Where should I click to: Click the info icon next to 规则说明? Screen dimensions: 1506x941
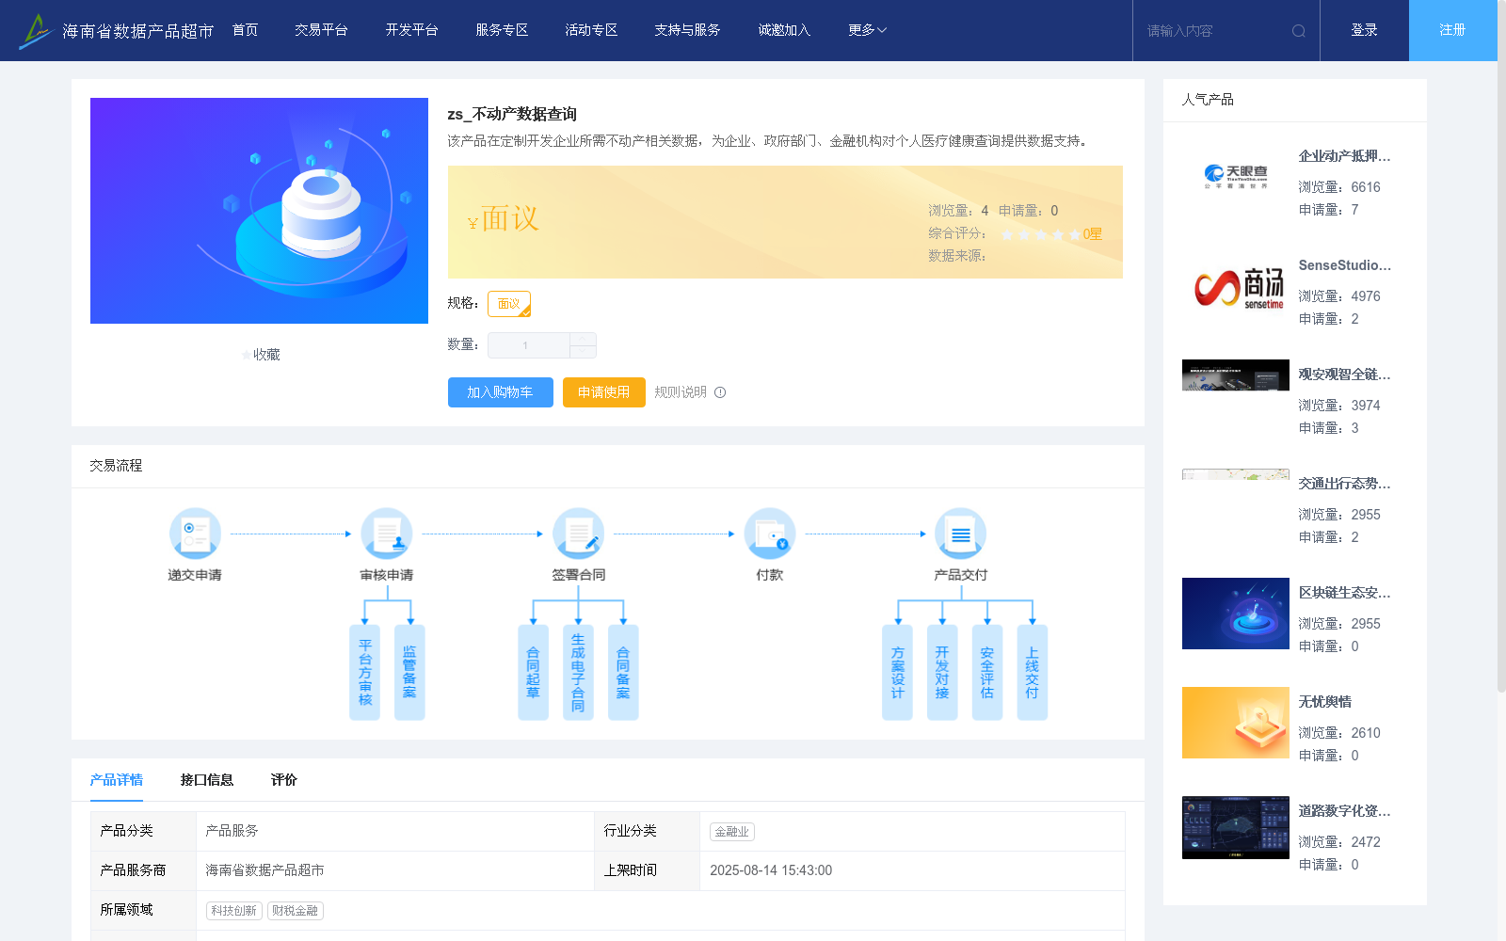[720, 392]
